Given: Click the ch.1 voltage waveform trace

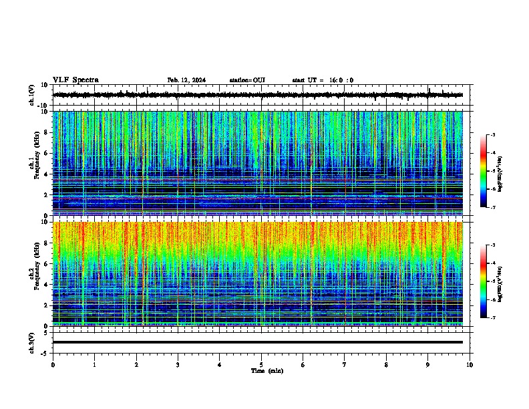Looking at the screenshot, I should coord(257,95).
